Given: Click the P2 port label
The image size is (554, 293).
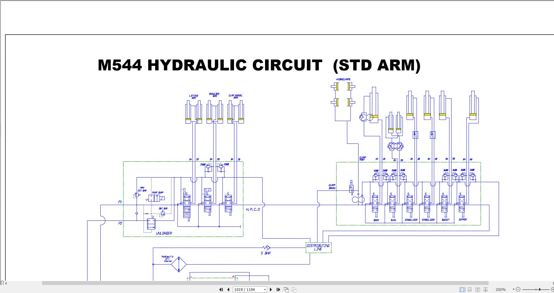Looking at the screenshot, I should click(120, 223).
